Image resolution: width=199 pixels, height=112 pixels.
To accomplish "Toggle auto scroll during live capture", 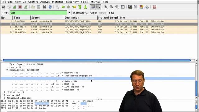I will [x=99, y=7].
